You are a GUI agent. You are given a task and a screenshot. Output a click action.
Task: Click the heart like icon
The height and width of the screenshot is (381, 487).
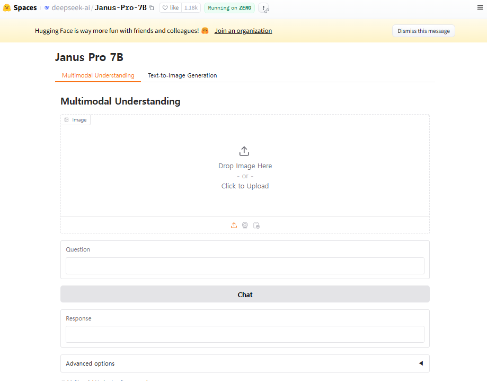(165, 8)
